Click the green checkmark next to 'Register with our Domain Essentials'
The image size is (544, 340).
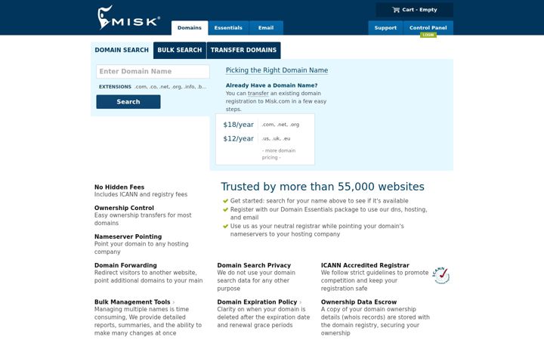pos(225,209)
